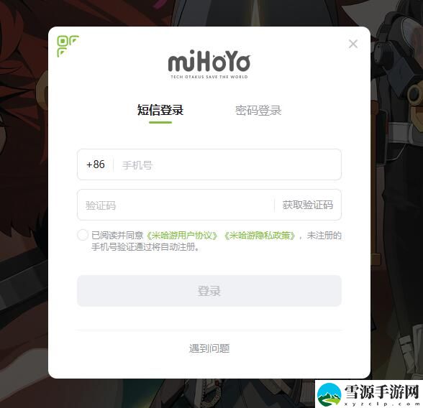Click the 雪源手游网 mountain logo icon
The height and width of the screenshot is (408, 423).
(x=329, y=394)
